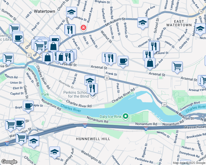Click the shopping bag marker near Laurel St
Image resolution: width=206 pixels, height=165 pixels.
coord(150,63)
